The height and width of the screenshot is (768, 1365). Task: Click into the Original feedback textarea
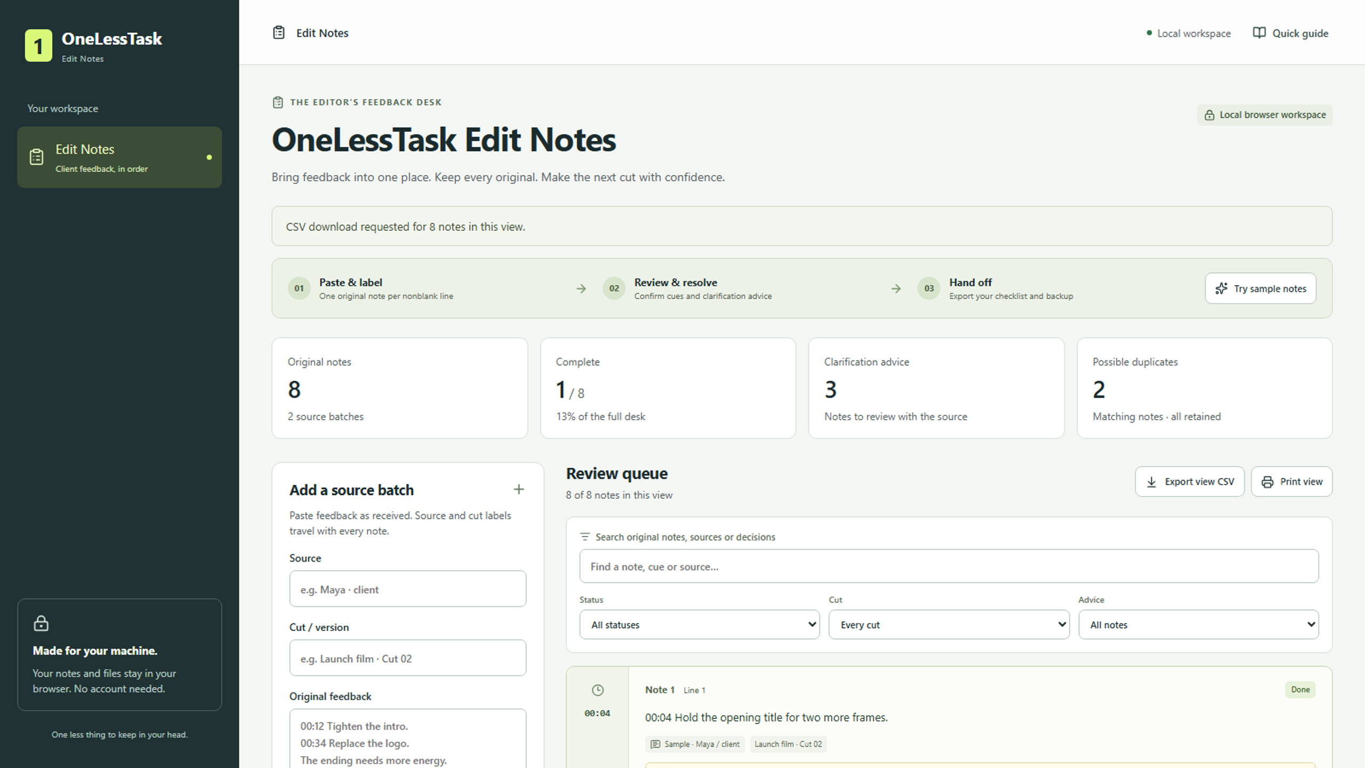pyautogui.click(x=408, y=739)
